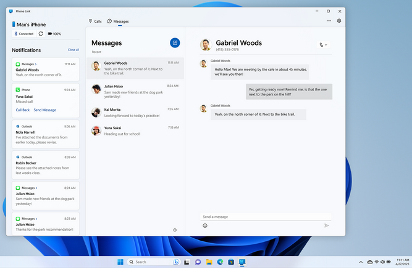This screenshot has height=269, width=412.
Task: Start a new message with compose button
Action: 175,42
